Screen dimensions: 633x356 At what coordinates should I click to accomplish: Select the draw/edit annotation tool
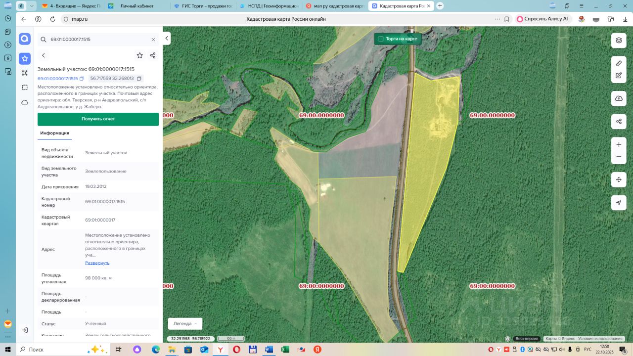[x=619, y=76]
